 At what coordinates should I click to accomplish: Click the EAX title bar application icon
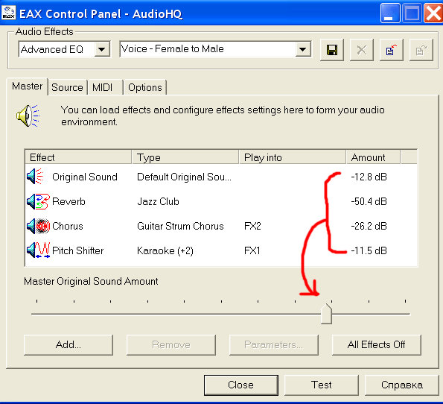8,13
